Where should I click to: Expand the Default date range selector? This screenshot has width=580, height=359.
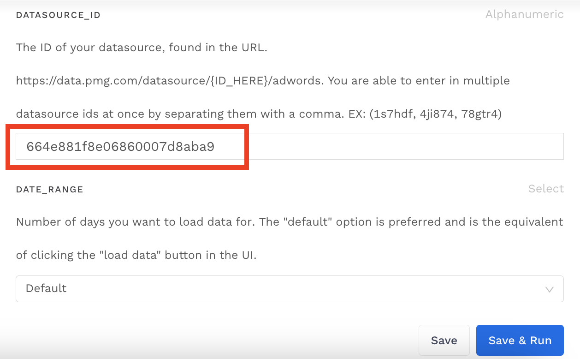tap(290, 288)
